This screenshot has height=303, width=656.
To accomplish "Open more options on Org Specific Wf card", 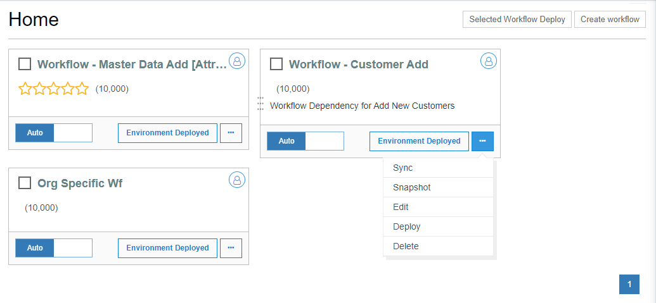I will tap(231, 248).
